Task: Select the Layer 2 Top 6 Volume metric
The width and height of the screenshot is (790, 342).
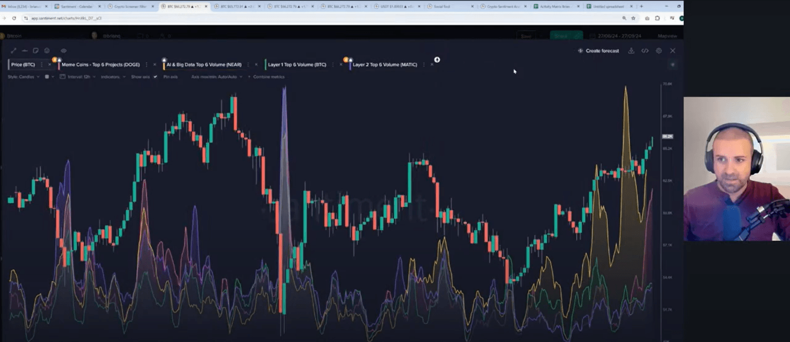Action: point(385,65)
